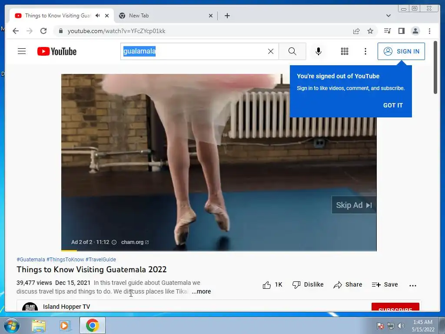Clear the search box with the X
Image resolution: width=445 pixels, height=334 pixels.
click(271, 51)
